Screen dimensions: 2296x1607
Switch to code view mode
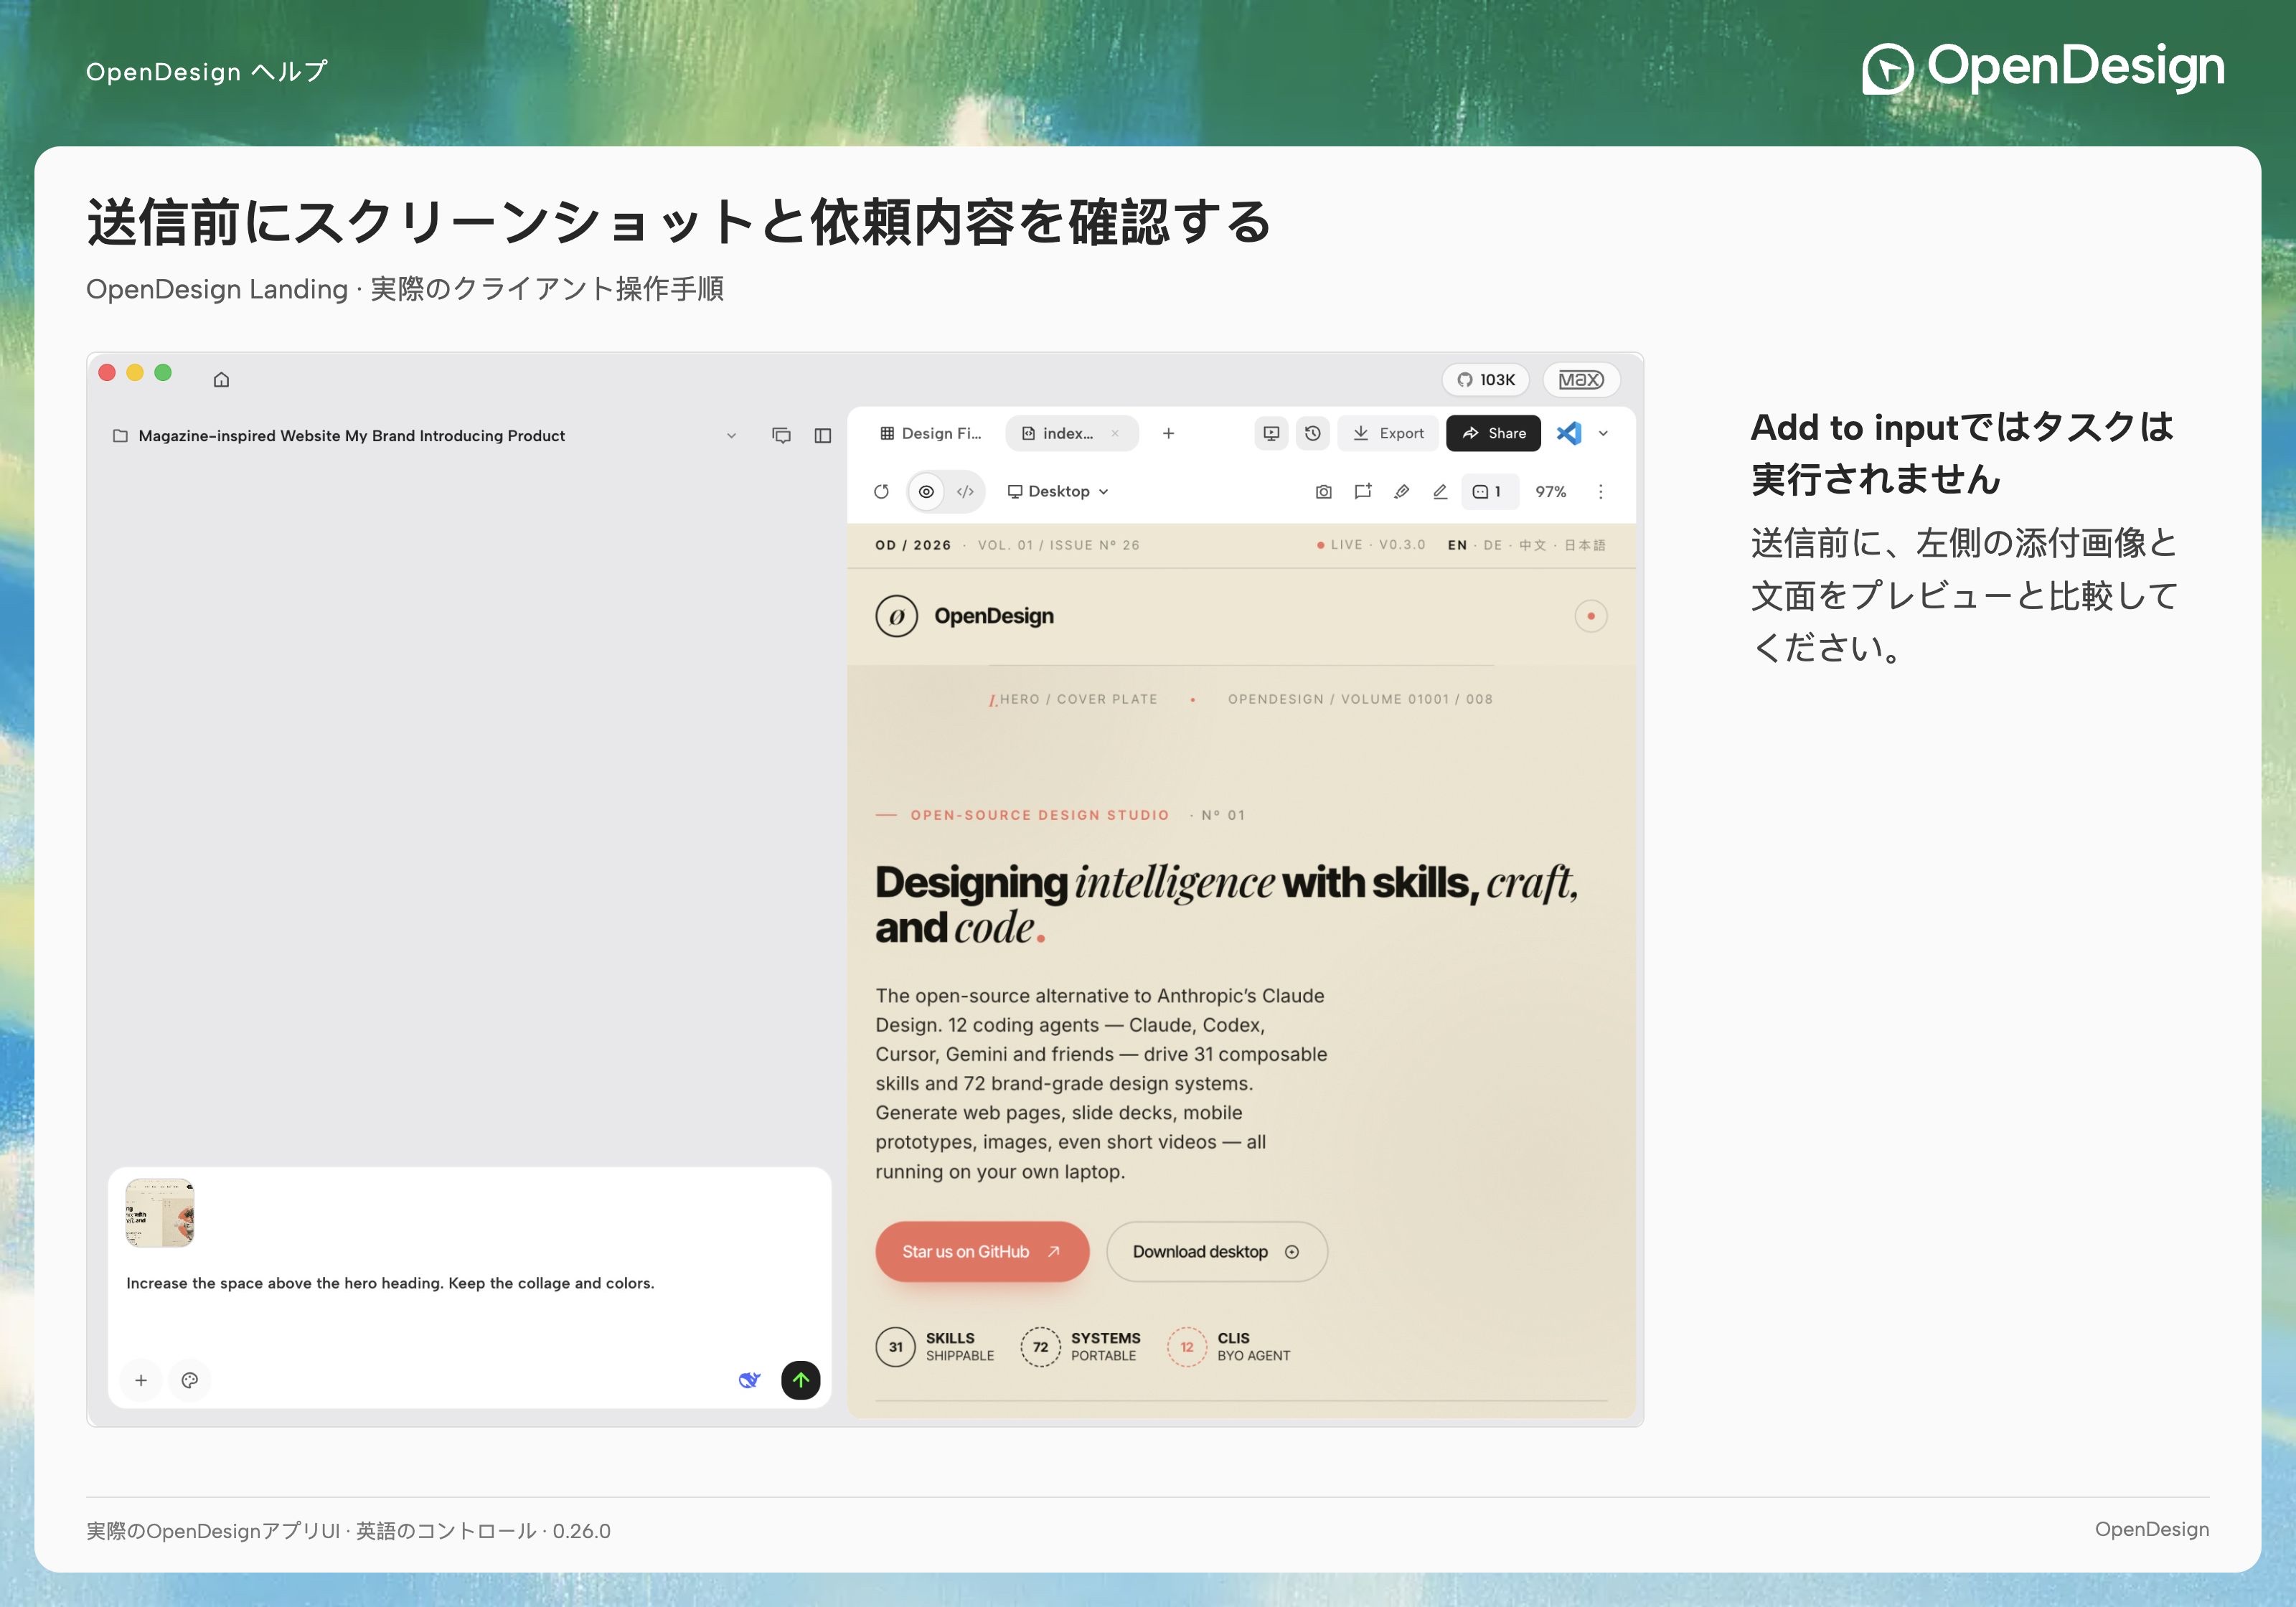[x=965, y=492]
